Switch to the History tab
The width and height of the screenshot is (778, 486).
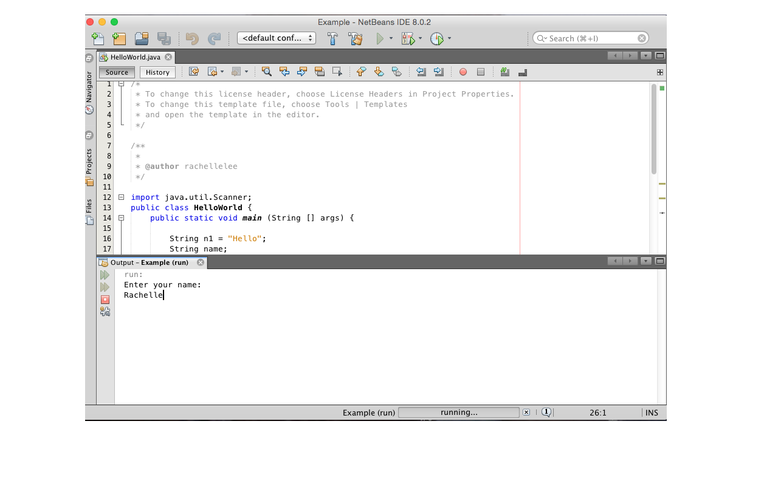tap(157, 72)
